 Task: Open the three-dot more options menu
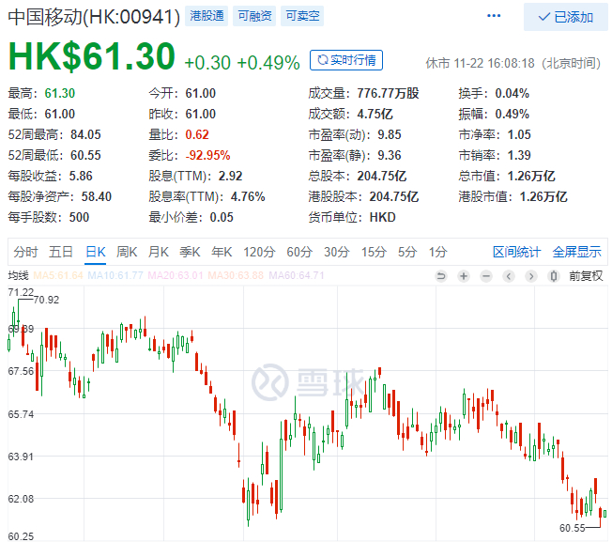[494, 16]
